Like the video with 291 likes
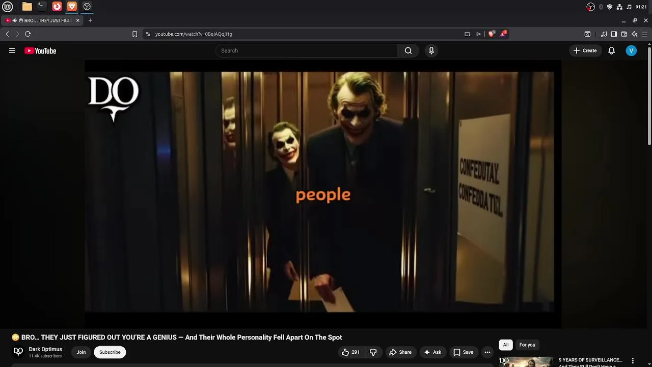 350,352
